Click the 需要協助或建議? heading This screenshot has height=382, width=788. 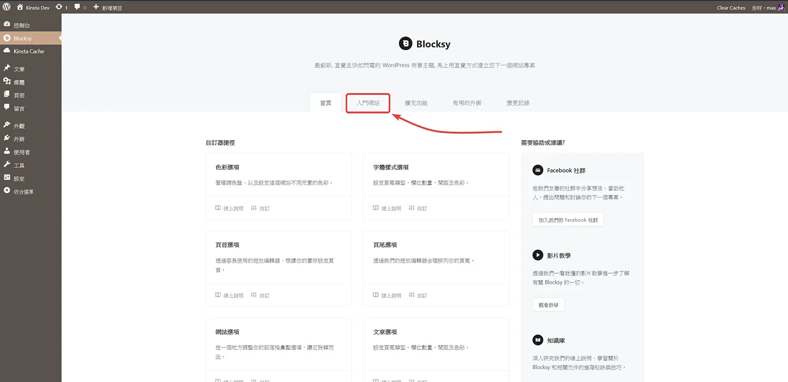click(x=543, y=143)
